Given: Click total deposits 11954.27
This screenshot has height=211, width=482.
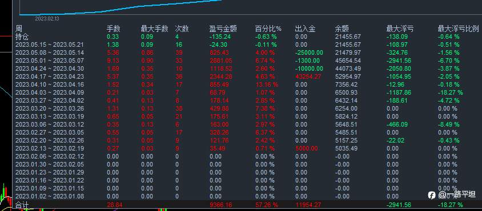Looking at the screenshot, I should [x=308, y=205].
